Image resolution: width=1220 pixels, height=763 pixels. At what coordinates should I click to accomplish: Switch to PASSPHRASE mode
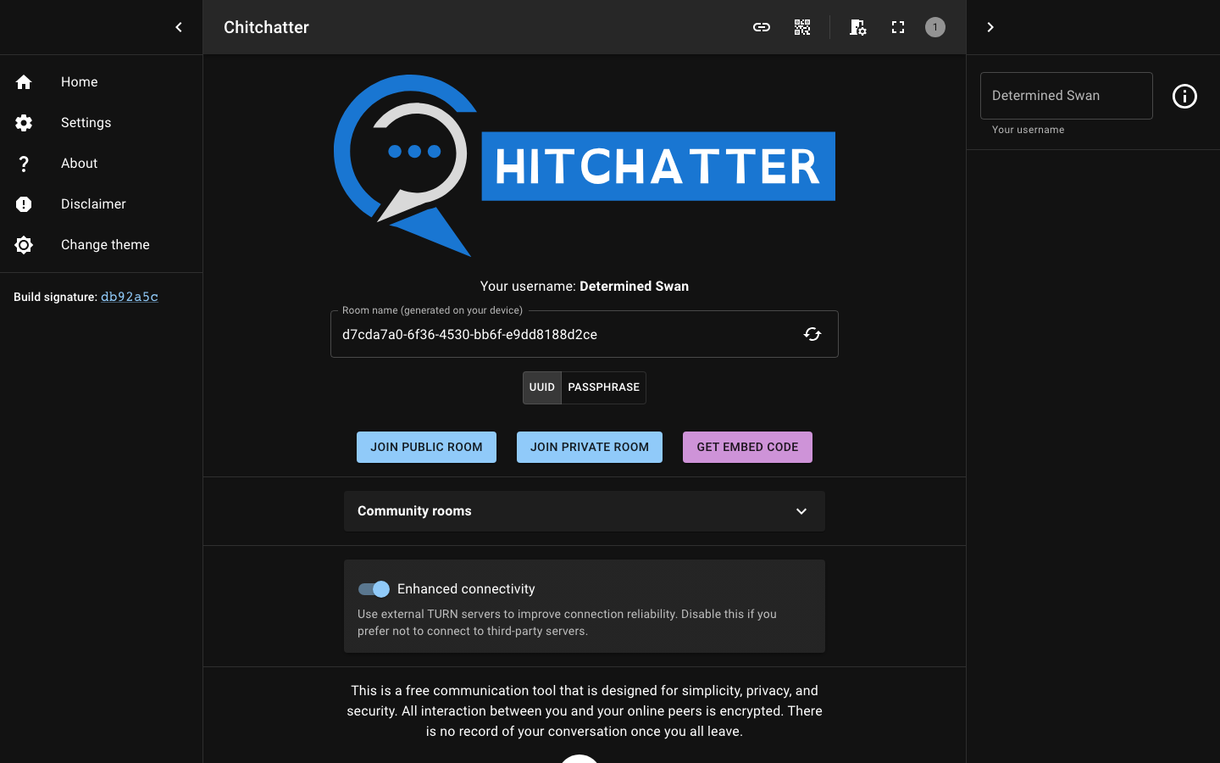603,387
